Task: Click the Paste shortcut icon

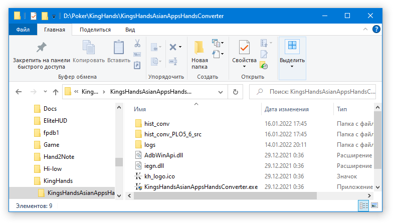Action: pos(137,65)
